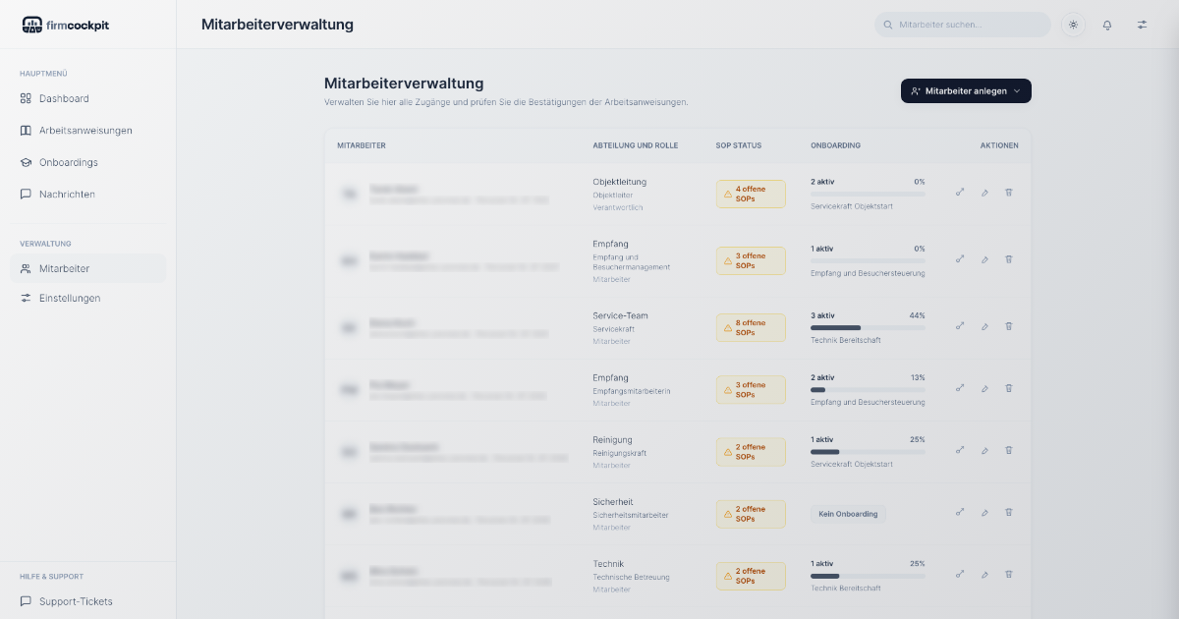Select Einstellungen in the sidebar
1179x619 pixels.
point(70,298)
